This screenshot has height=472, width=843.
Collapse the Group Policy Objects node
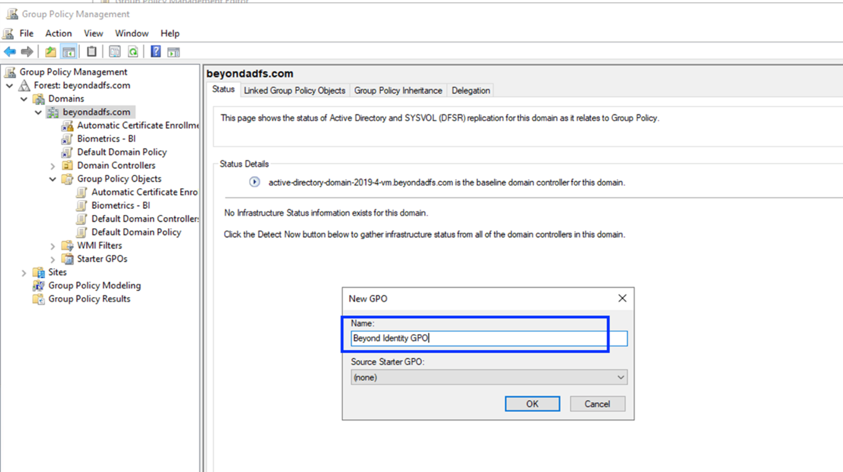point(53,179)
